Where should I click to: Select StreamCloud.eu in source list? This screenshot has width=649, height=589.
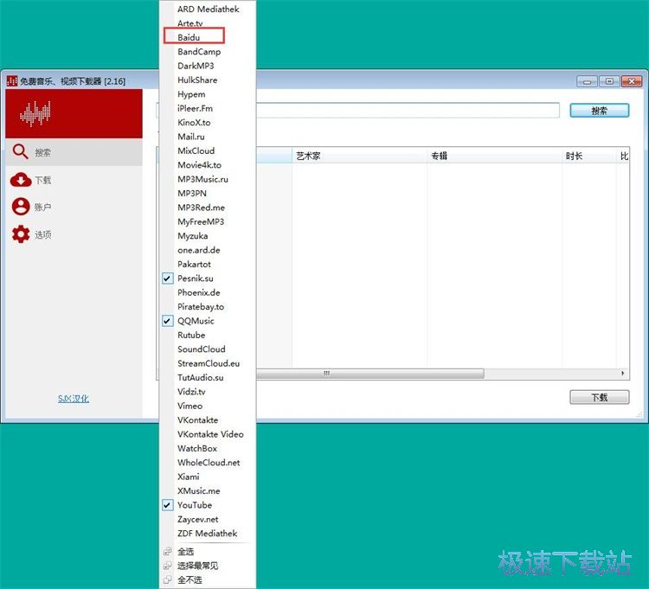(207, 363)
